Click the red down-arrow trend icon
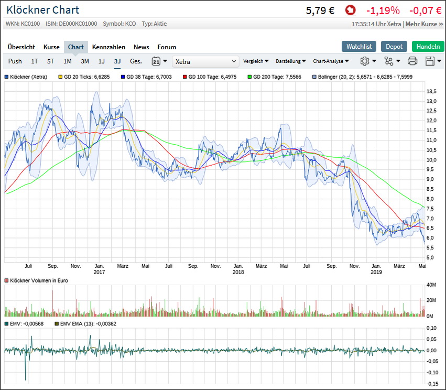The image size is (446, 390). pyautogui.click(x=351, y=10)
